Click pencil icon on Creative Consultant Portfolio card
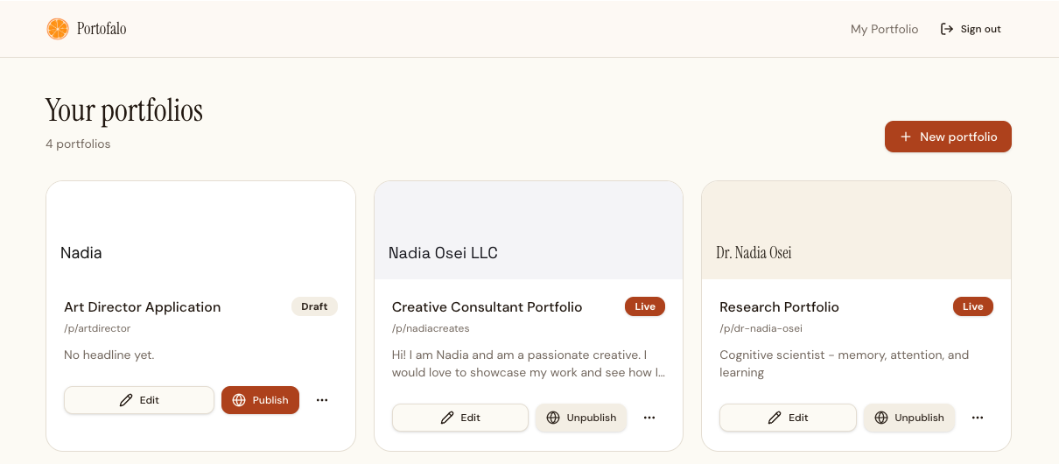1059x464 pixels. (447, 418)
